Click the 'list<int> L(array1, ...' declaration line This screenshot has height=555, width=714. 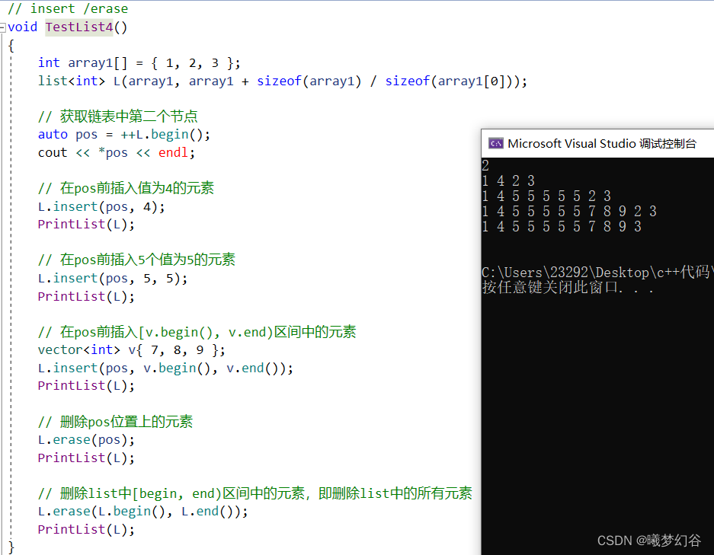tap(282, 81)
